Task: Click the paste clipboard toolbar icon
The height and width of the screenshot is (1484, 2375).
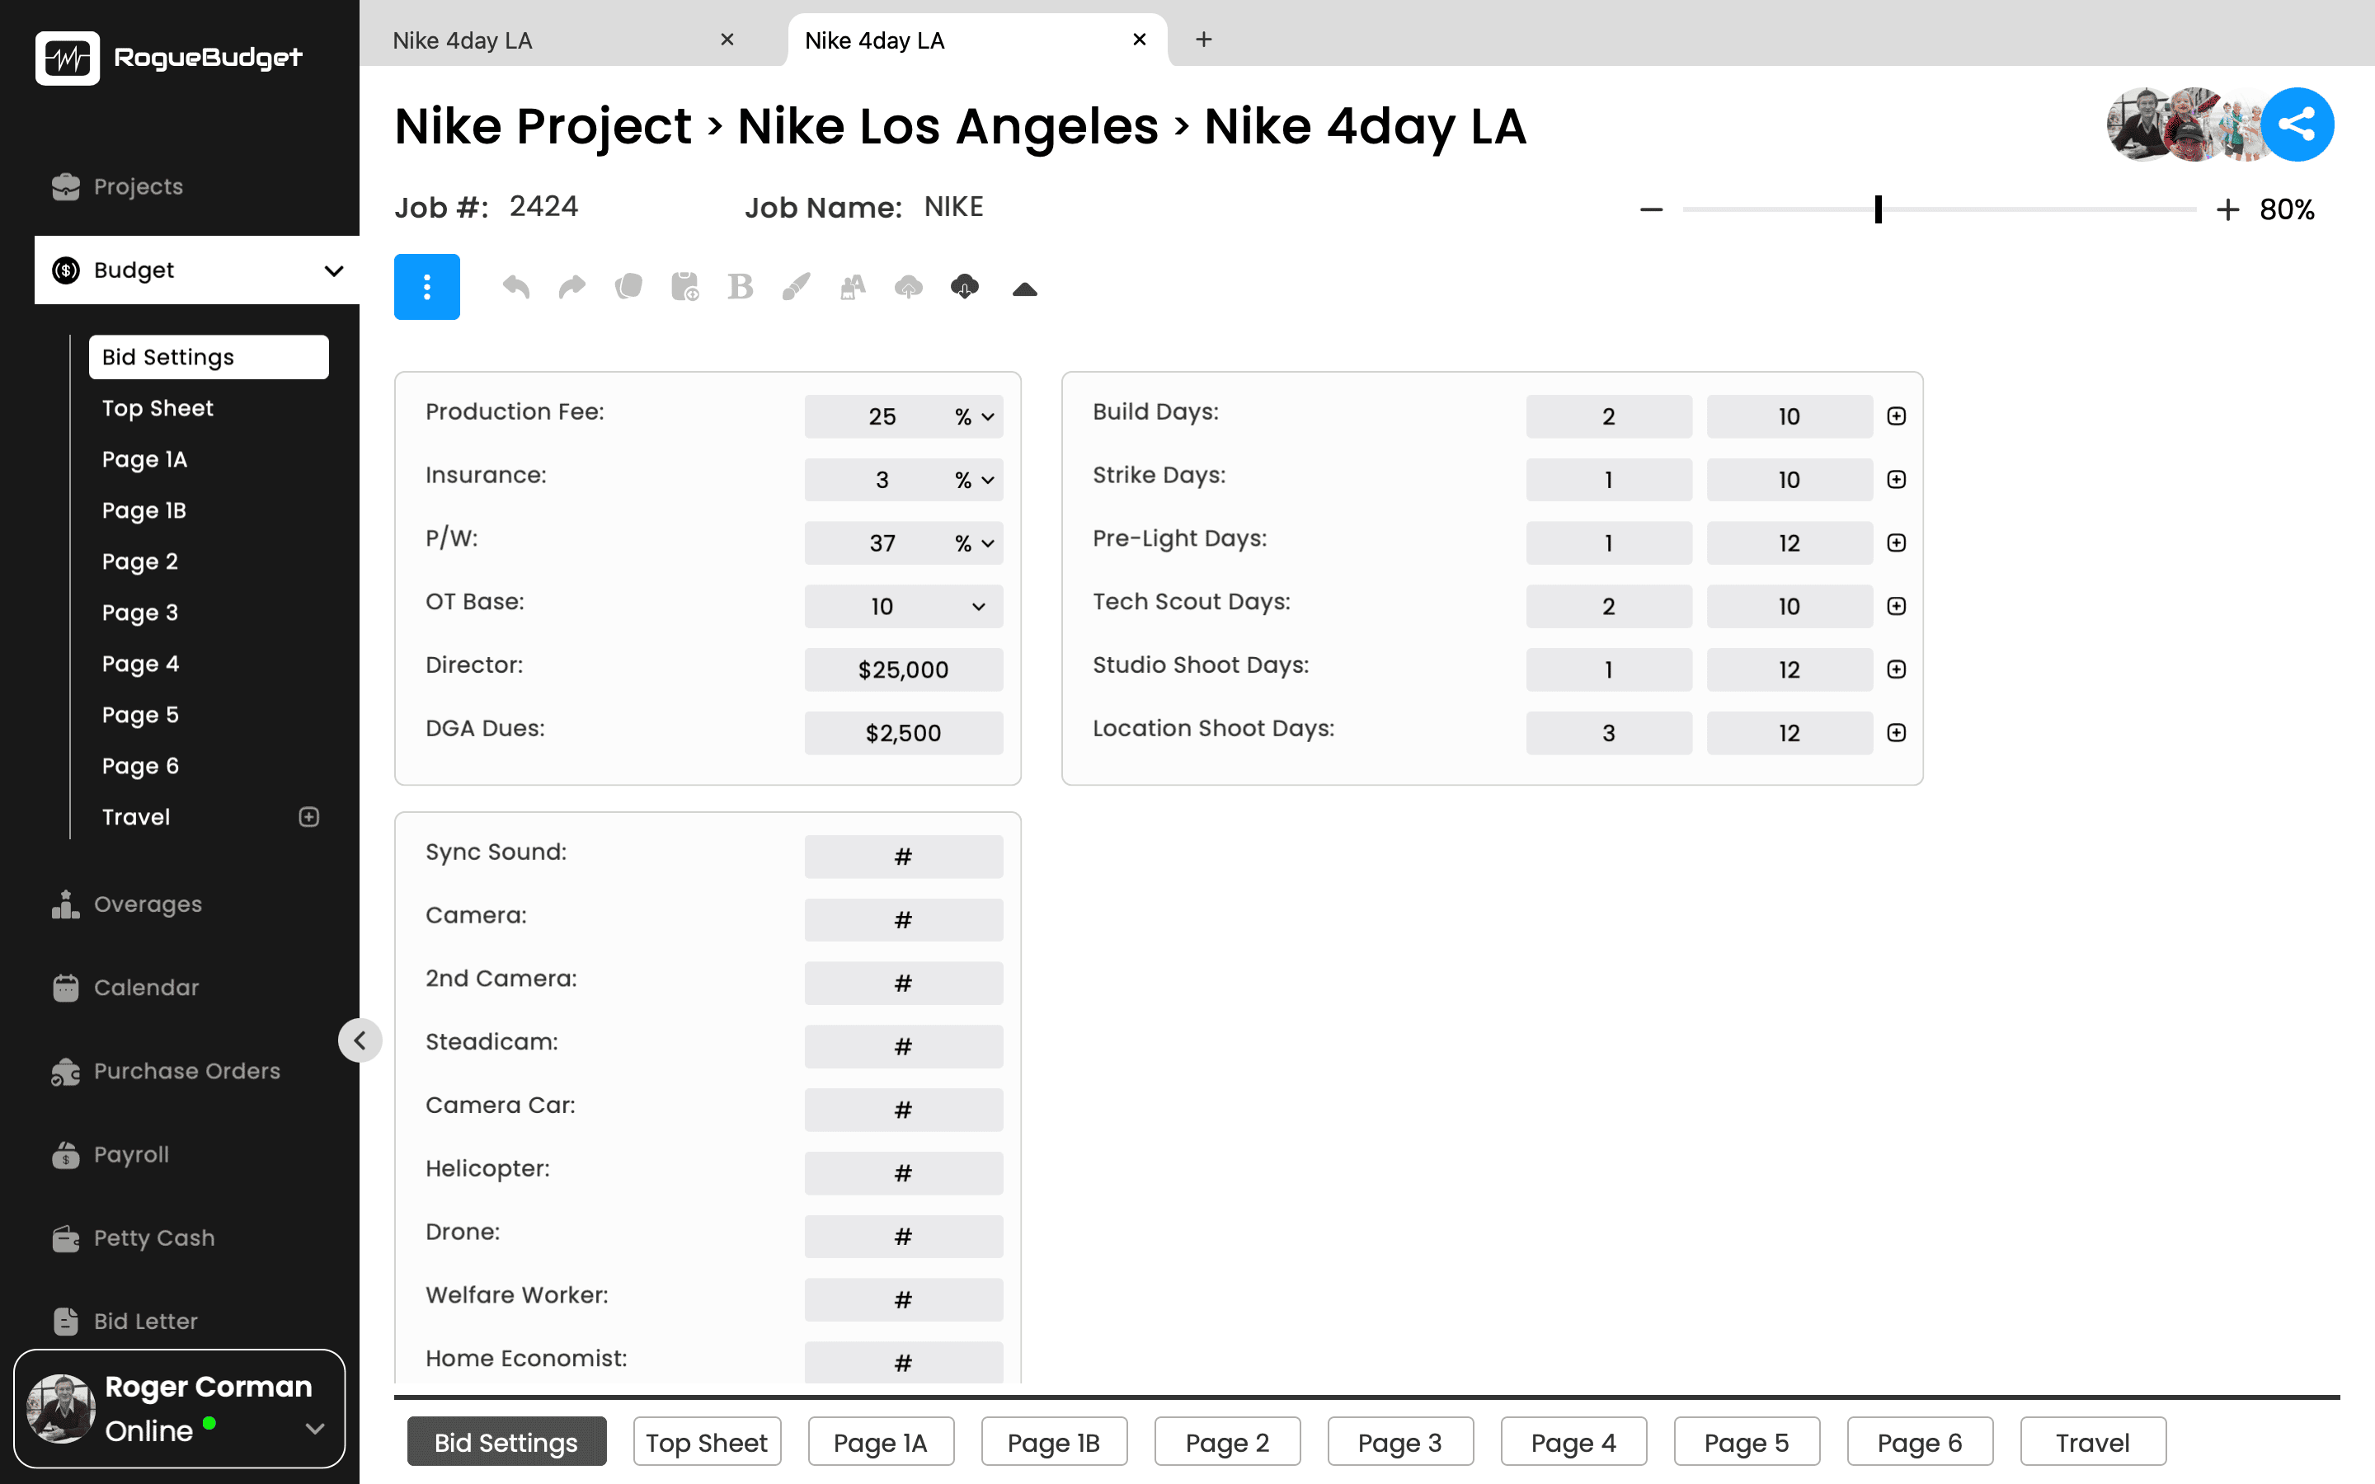Action: [684, 287]
